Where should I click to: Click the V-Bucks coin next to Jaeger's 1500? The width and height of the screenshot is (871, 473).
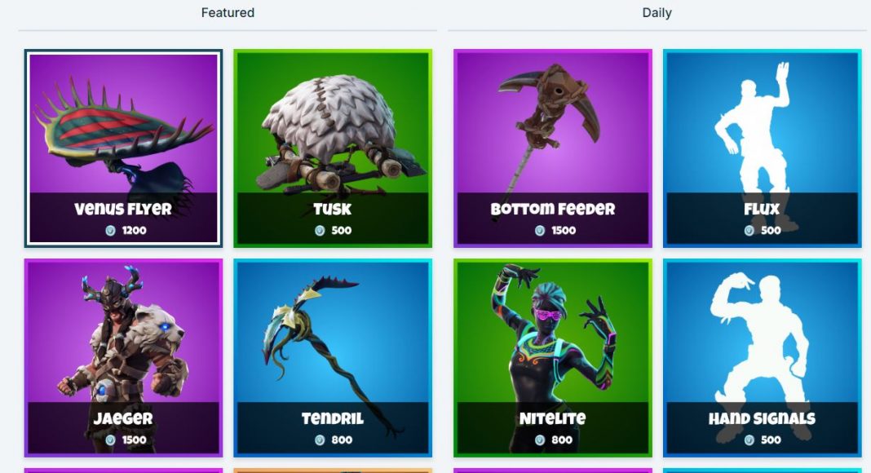click(x=111, y=440)
